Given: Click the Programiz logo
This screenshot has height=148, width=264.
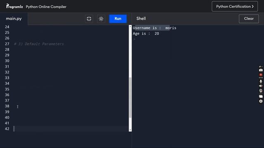Looking at the screenshot, I should tap(14, 7).
